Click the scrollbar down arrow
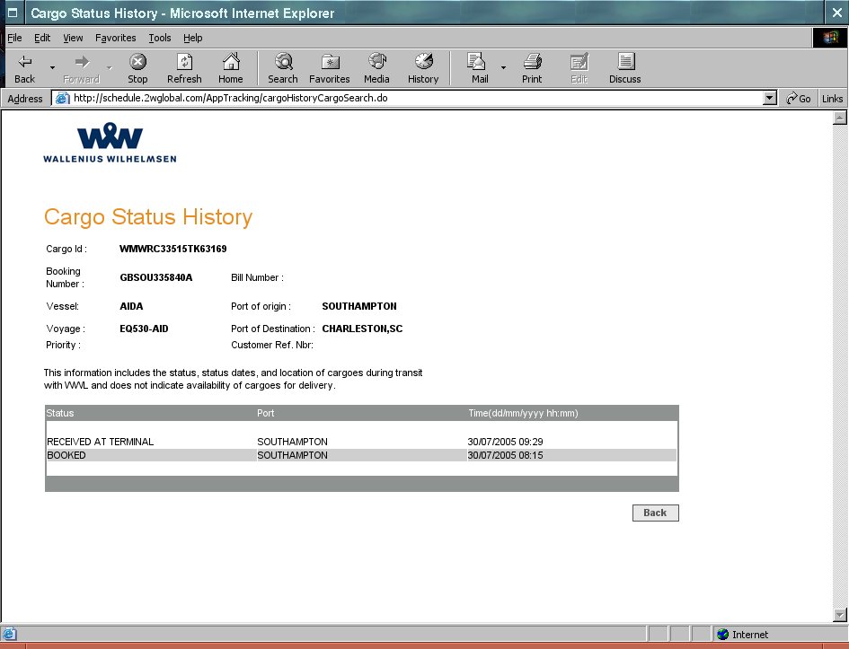Screen dimensions: 849x649 [839, 615]
